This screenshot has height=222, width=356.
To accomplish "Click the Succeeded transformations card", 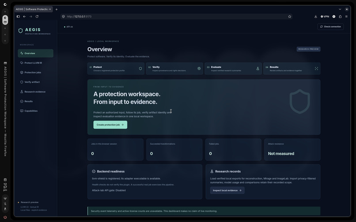I will (x=174, y=149).
